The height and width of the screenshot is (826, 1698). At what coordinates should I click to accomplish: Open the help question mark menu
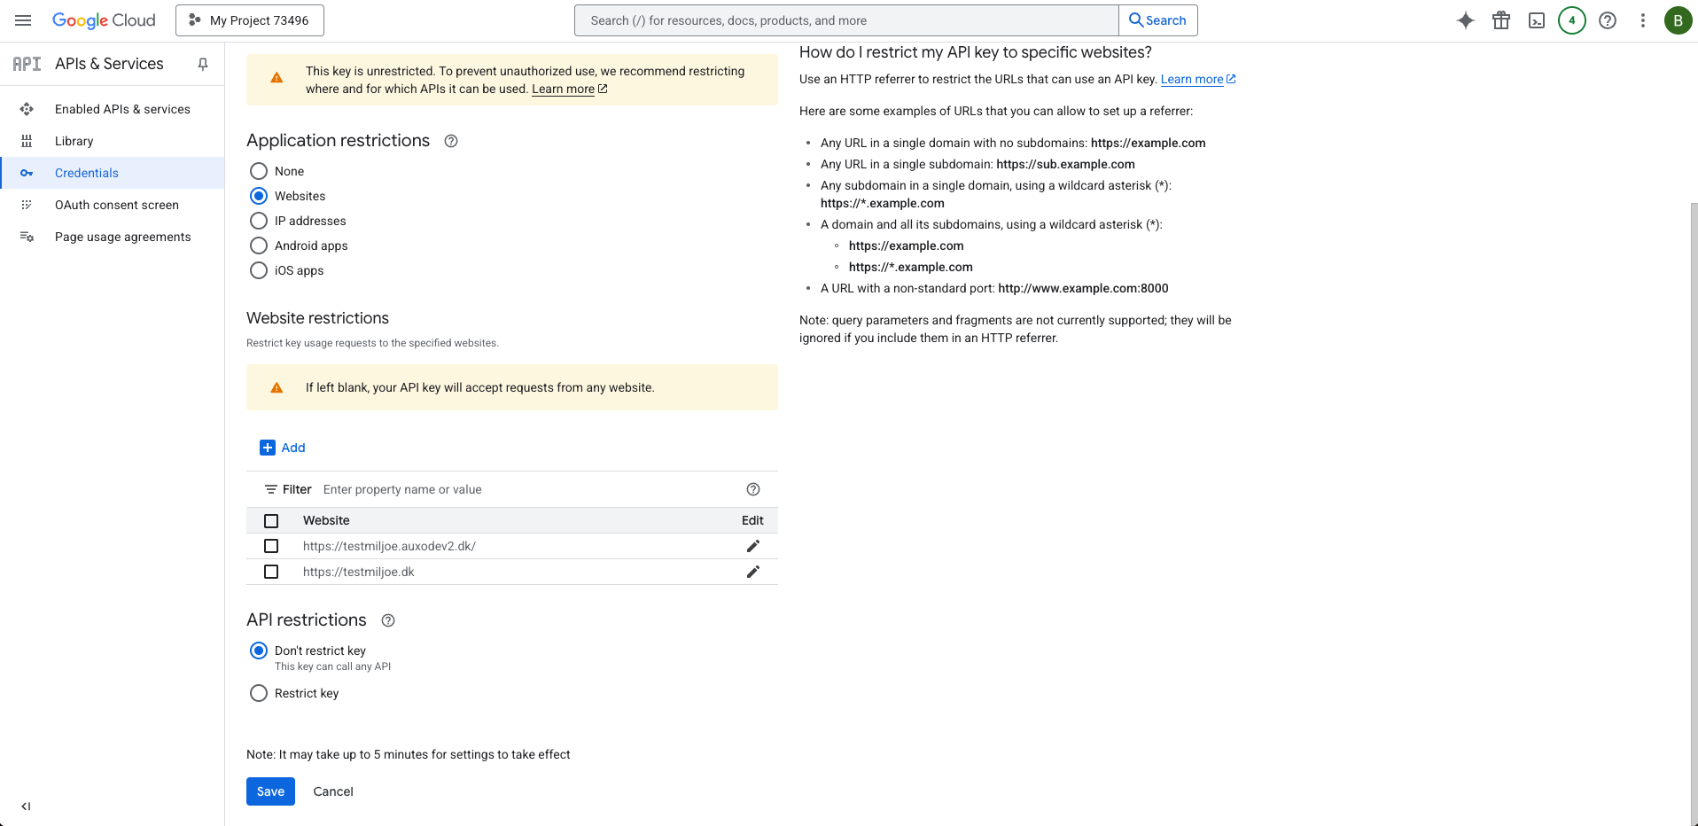click(1608, 20)
